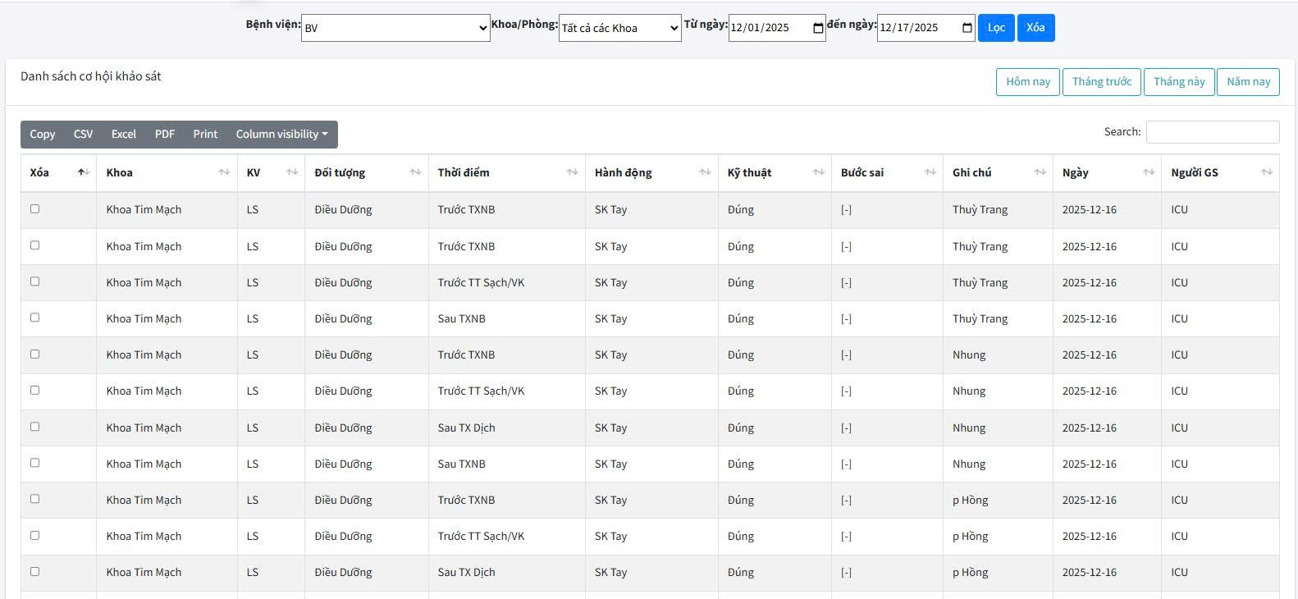This screenshot has height=599, width=1298.
Task: Click sort icon in the KV column header
Action: 292,172
